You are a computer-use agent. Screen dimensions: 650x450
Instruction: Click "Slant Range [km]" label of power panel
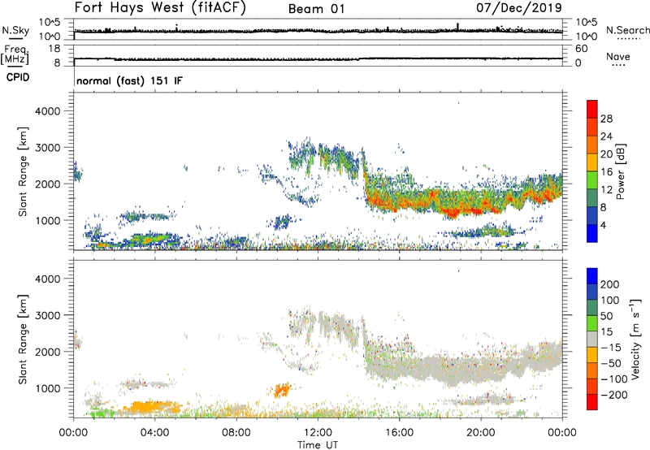click(x=23, y=171)
